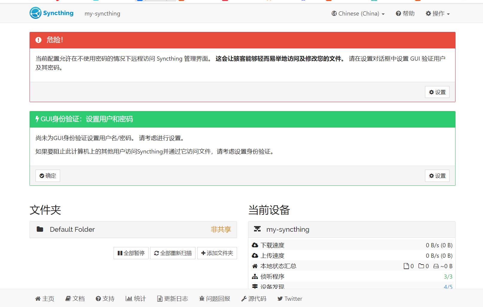Click the exclamation icon in 危险 banner

[x=39, y=40]
